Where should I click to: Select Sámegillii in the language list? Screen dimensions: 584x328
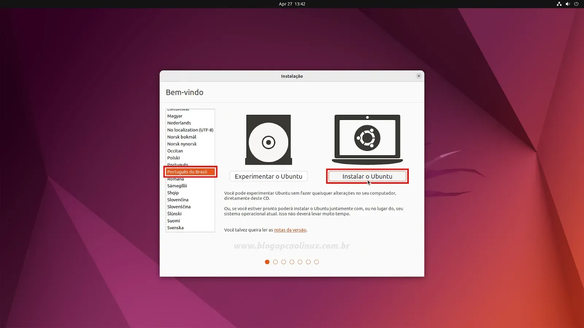[x=190, y=186]
